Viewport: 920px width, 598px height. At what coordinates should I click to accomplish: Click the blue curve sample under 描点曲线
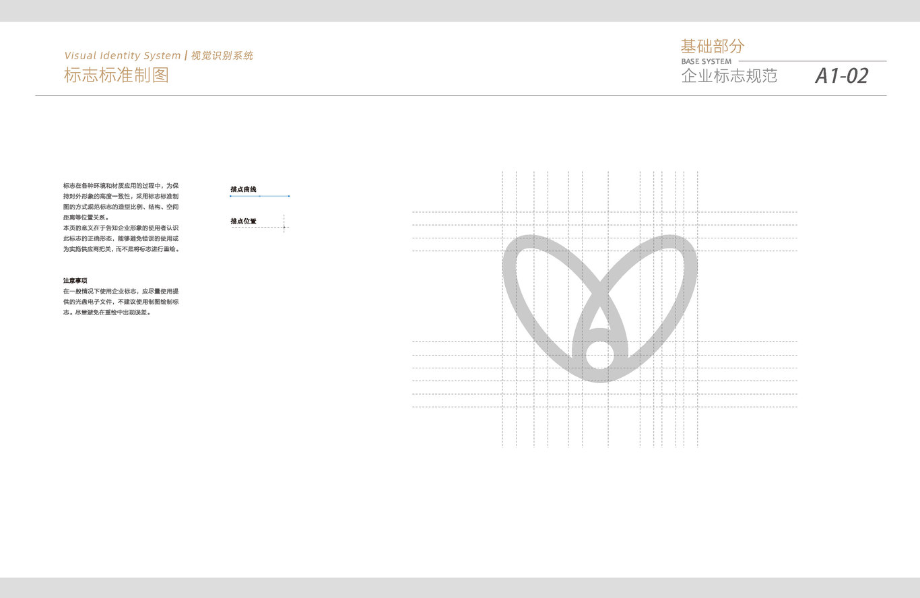tap(260, 196)
